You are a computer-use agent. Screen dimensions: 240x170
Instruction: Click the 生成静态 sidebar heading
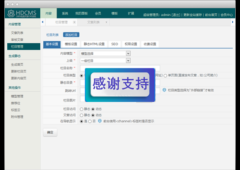[x=15, y=56]
